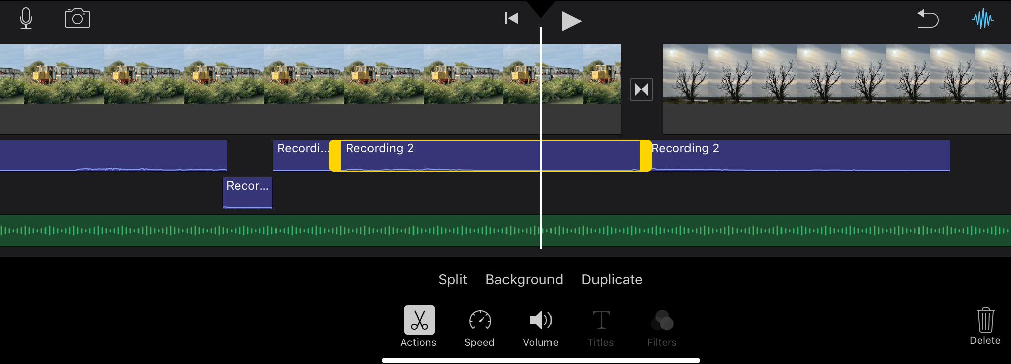Select the rightmost Recording 2 audio clip

[x=801, y=156]
